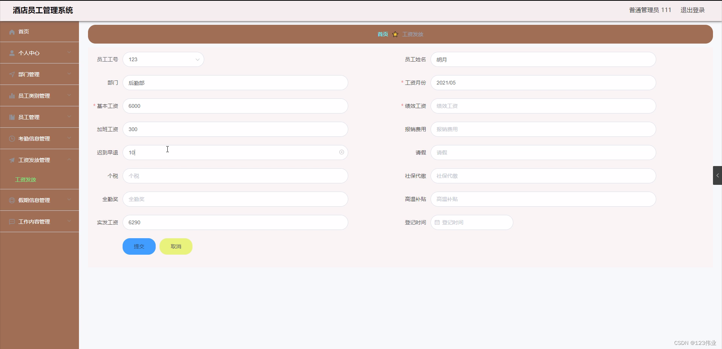This screenshot has height=349, width=722.
Task: Select the paper-plane icon beside 部门管理
Action: pos(12,74)
